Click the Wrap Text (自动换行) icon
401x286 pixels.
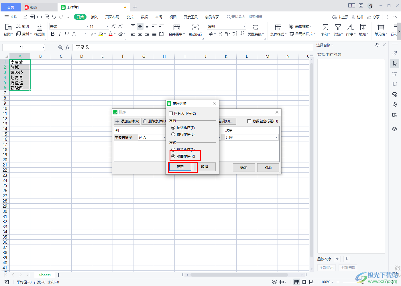(x=195, y=27)
